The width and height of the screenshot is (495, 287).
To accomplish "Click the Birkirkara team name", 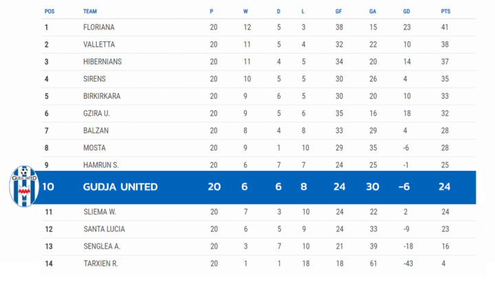I will click(x=102, y=96).
